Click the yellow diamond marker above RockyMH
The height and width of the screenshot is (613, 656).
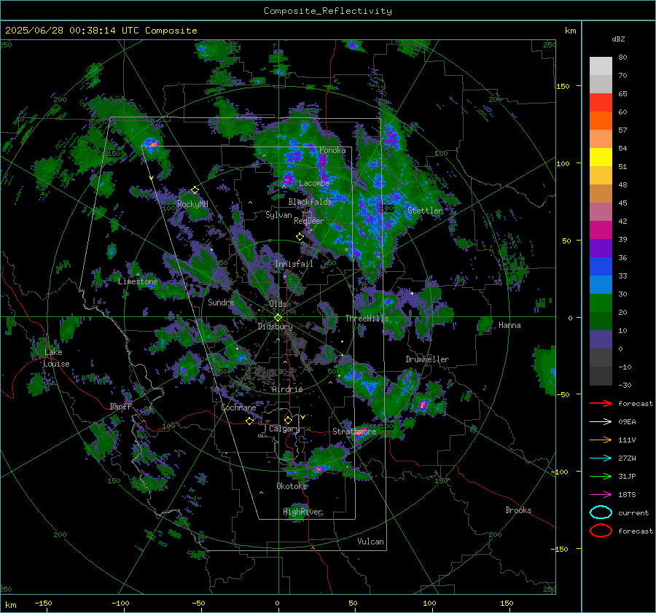(x=195, y=190)
